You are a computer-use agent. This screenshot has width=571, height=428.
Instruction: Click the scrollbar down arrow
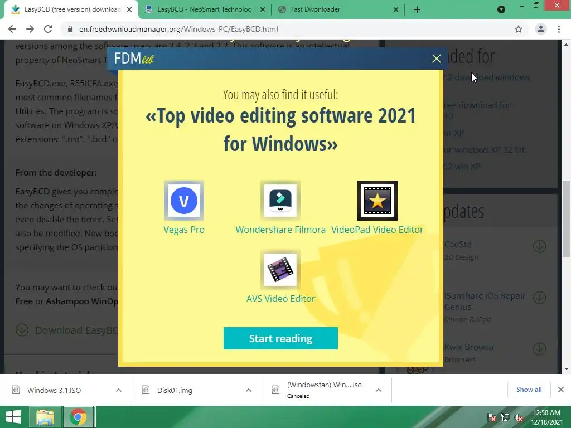566,369
